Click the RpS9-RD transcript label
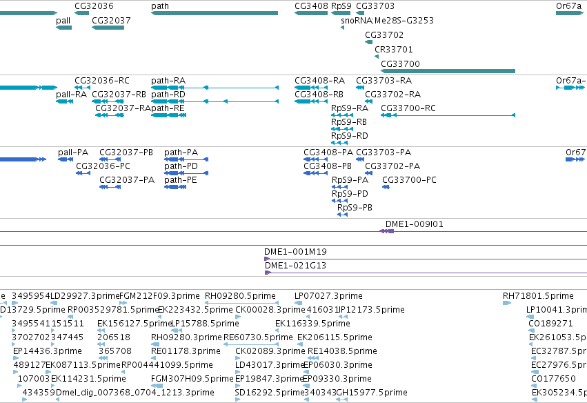This screenshot has height=403, width=587. (349, 137)
